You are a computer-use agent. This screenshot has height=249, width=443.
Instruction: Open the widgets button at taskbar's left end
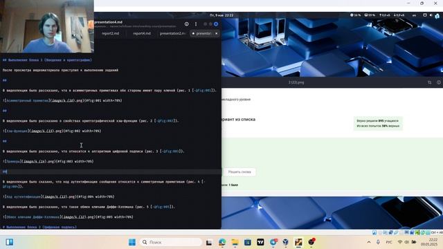pos(9,242)
